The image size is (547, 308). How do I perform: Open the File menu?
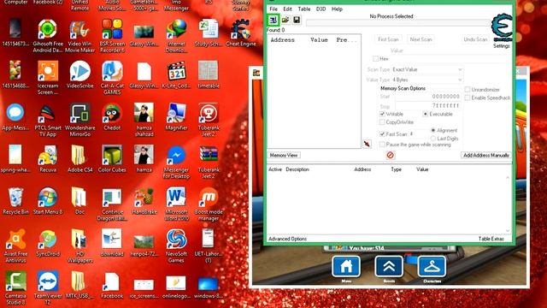[x=273, y=9]
